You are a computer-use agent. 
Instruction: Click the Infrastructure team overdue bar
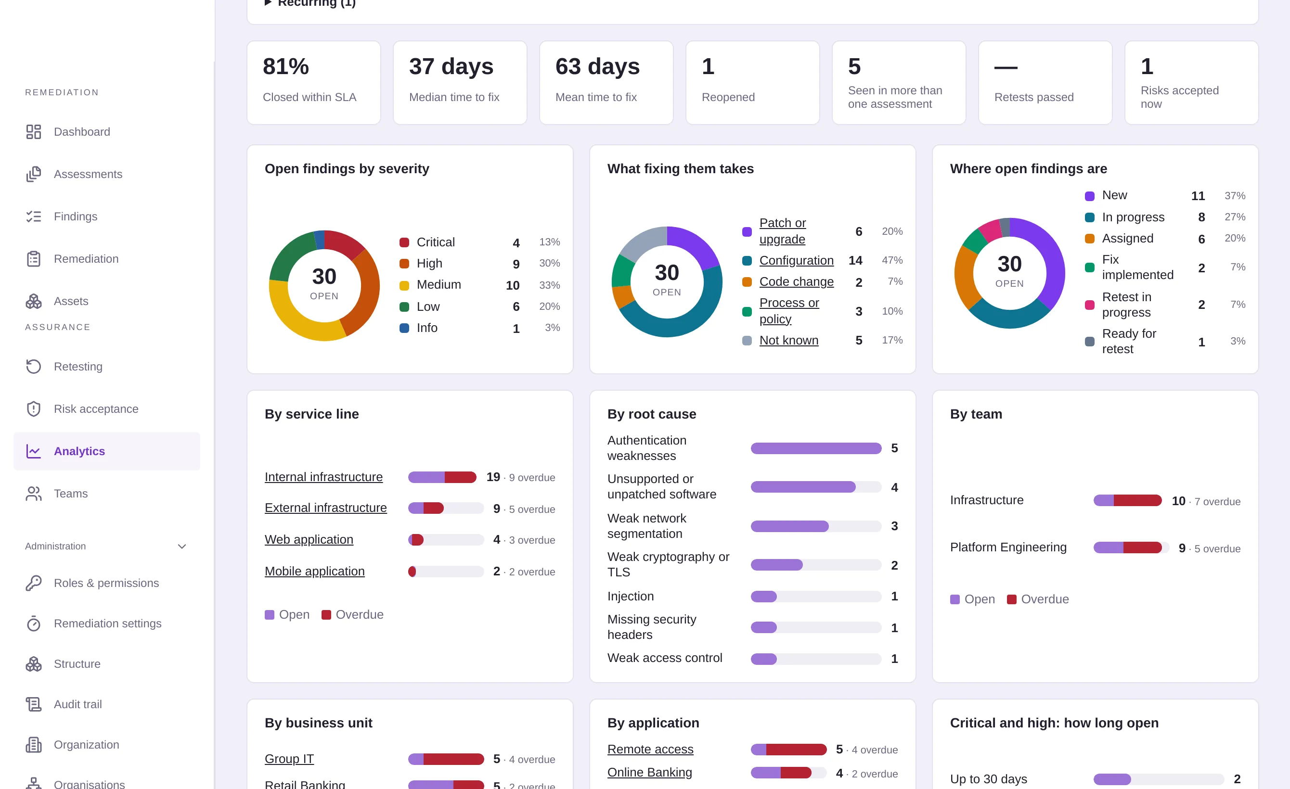pos(1137,501)
